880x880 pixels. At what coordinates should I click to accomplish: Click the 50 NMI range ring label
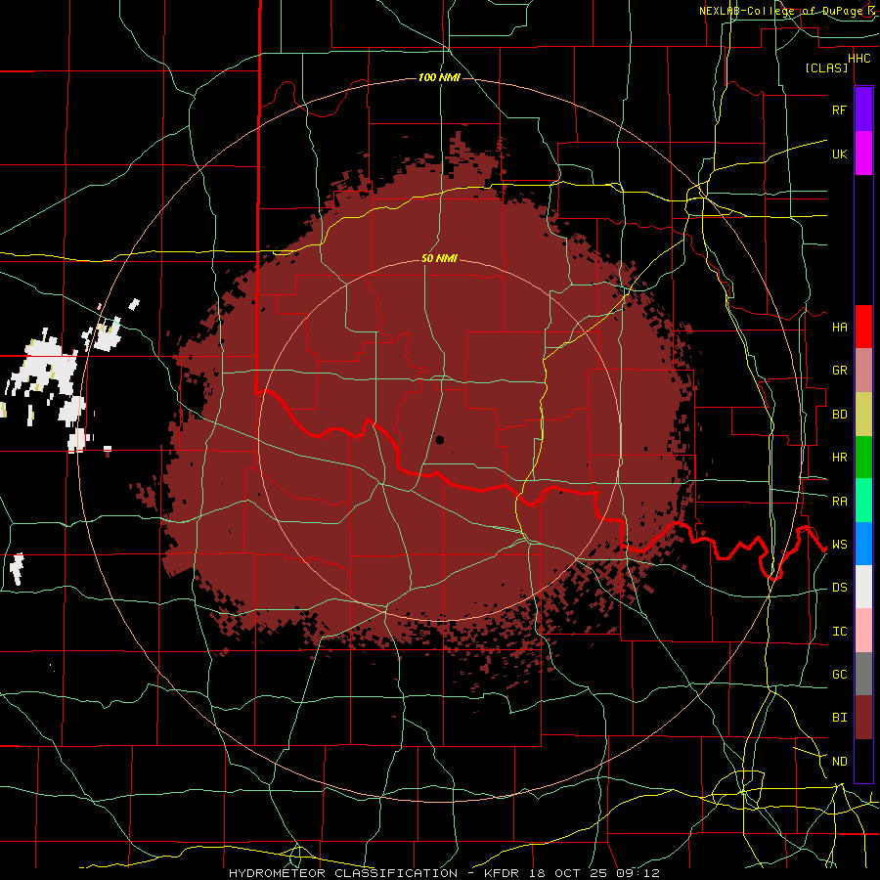click(439, 258)
